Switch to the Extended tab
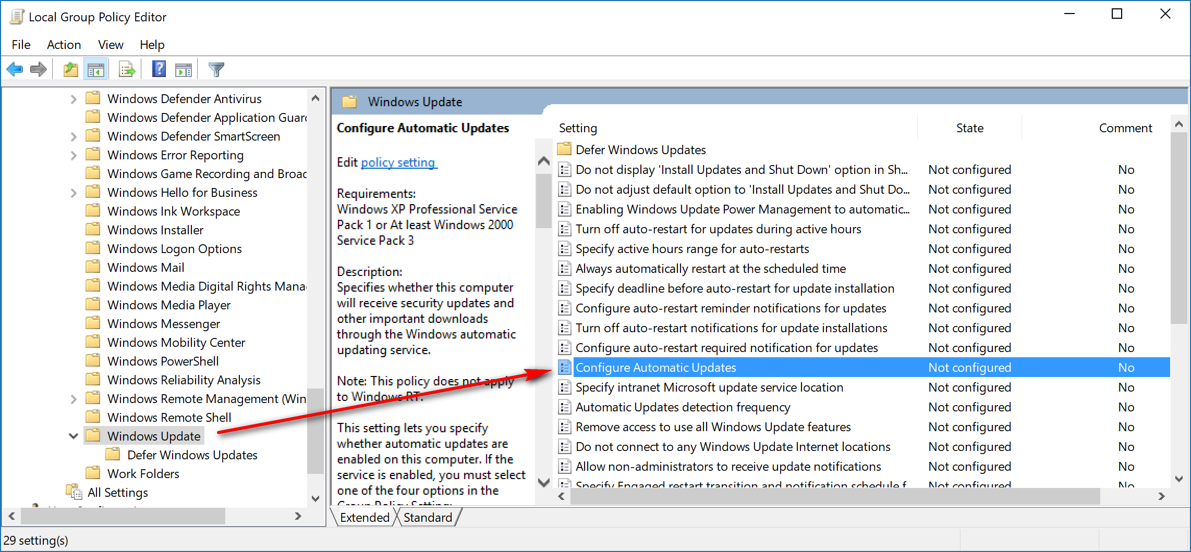The height and width of the screenshot is (552, 1191). click(364, 517)
